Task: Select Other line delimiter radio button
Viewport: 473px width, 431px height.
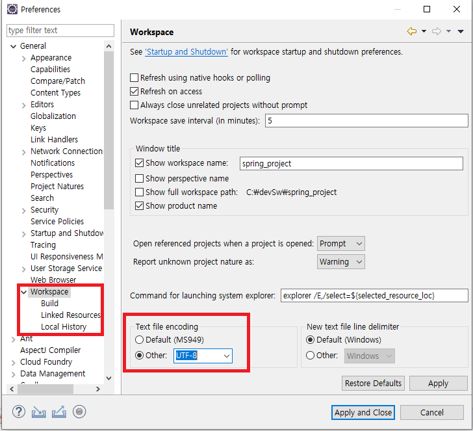Action: tap(310, 356)
